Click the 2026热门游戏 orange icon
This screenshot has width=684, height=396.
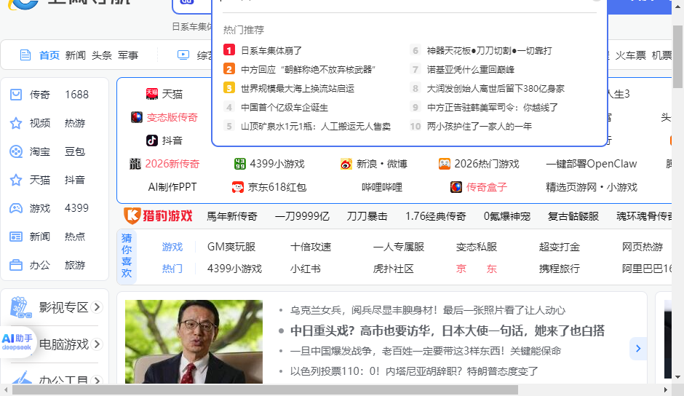click(444, 164)
